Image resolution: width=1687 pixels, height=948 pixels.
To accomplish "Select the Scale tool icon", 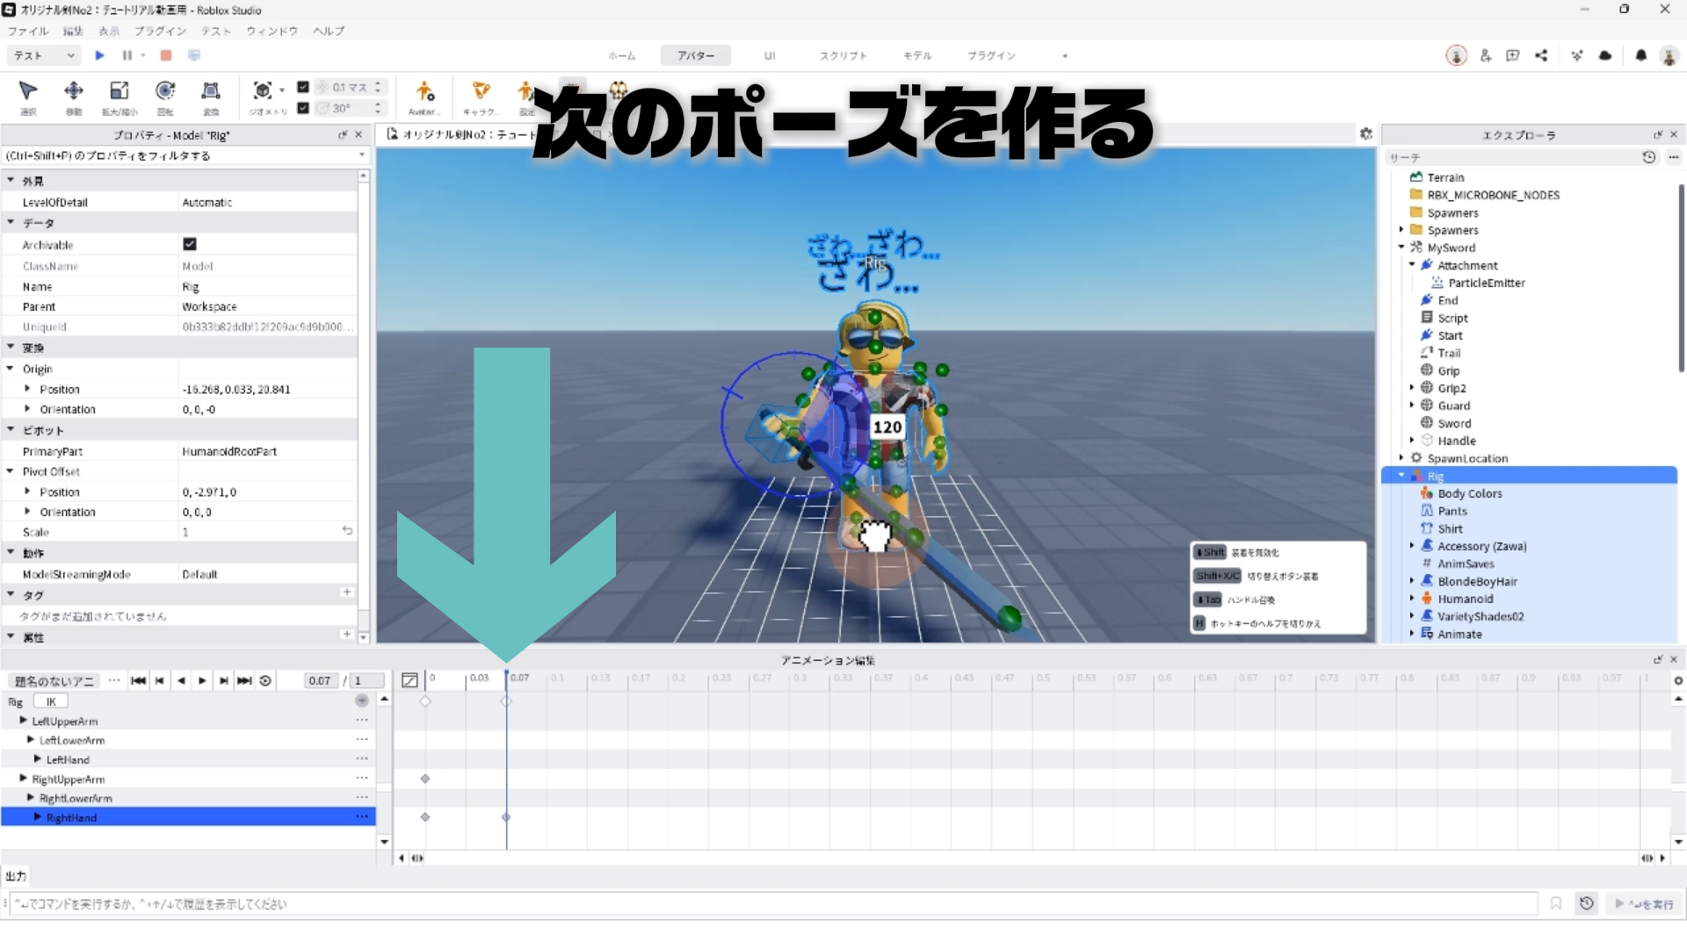I will point(119,91).
